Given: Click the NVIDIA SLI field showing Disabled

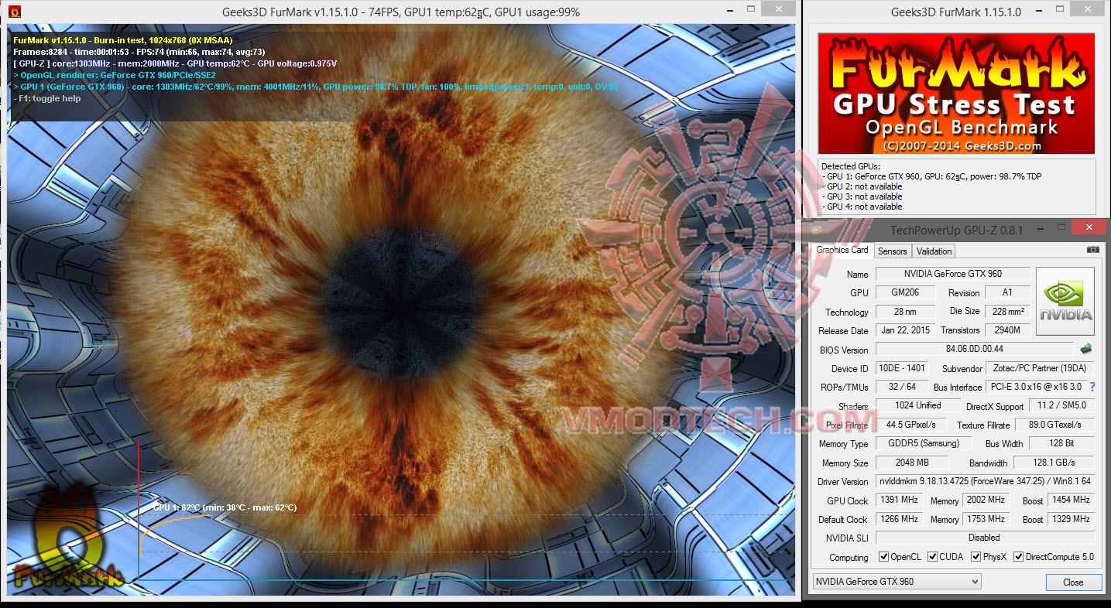Looking at the screenshot, I should [985, 538].
